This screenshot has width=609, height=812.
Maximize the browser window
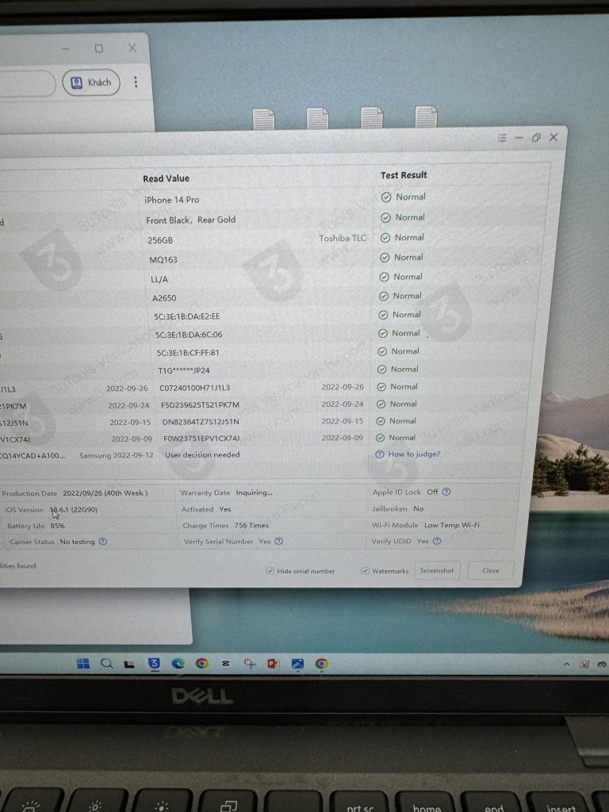(99, 48)
